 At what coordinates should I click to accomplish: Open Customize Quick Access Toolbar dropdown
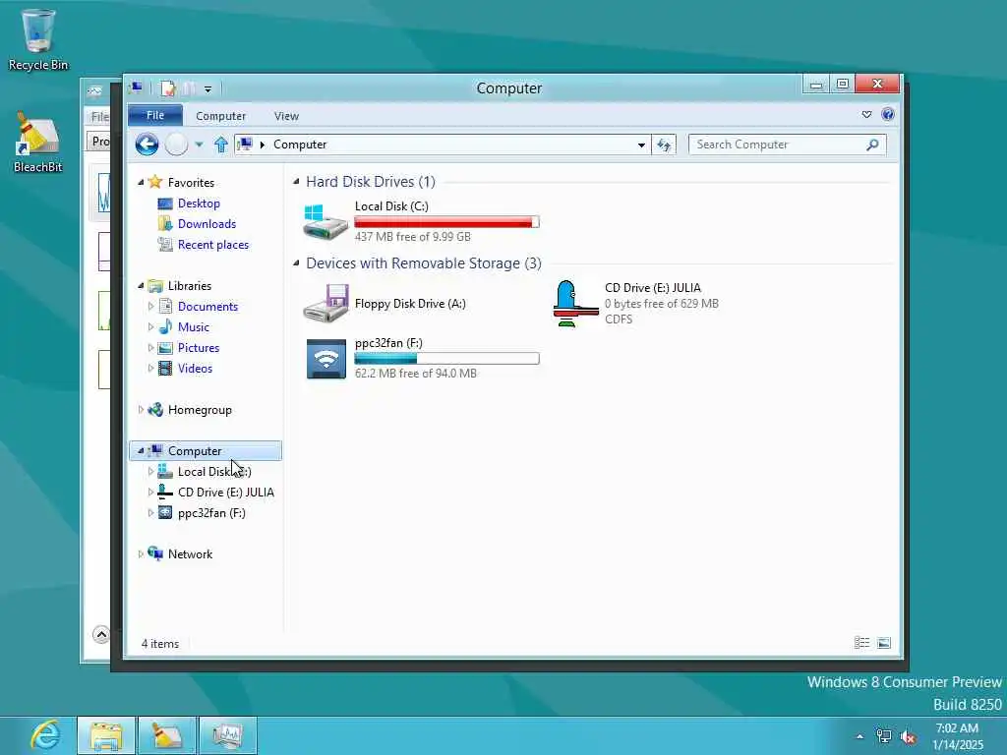tap(208, 89)
